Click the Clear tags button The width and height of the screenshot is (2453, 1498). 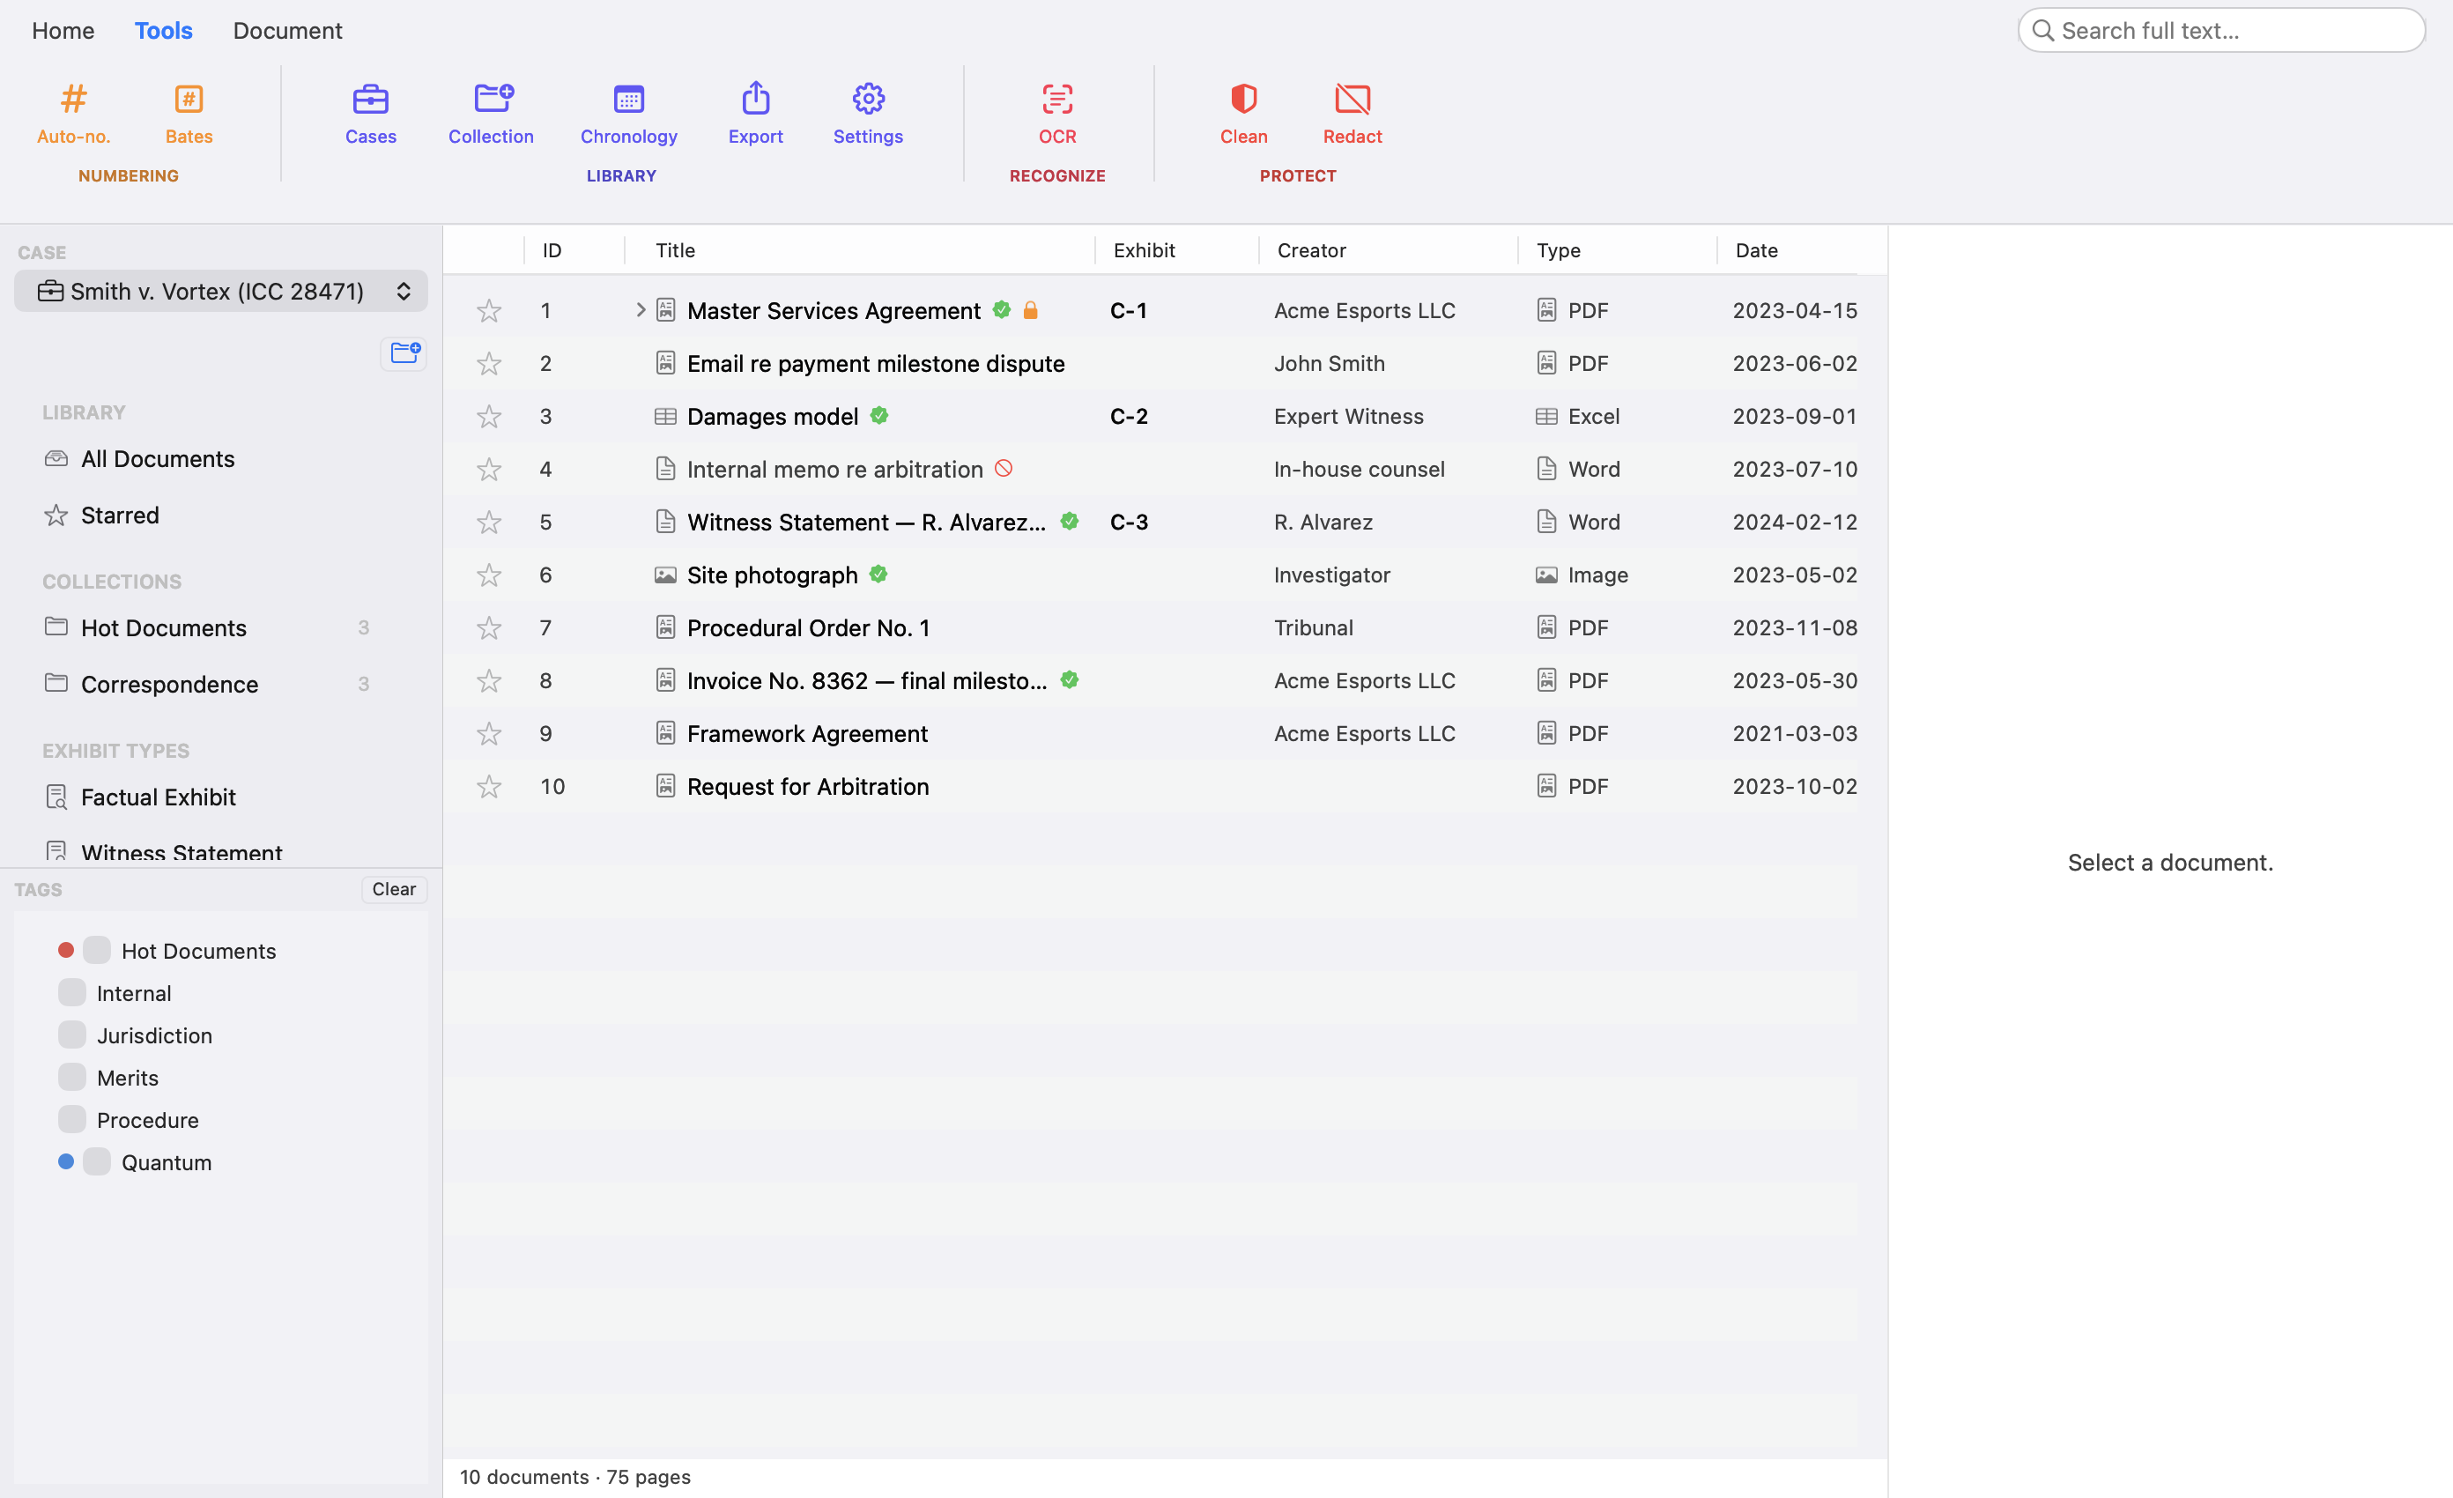394,889
